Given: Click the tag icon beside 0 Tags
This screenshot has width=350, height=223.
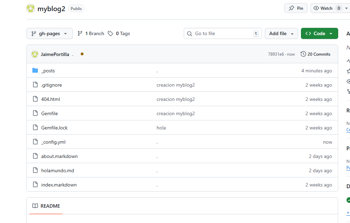Looking at the screenshot, I should [110, 34].
